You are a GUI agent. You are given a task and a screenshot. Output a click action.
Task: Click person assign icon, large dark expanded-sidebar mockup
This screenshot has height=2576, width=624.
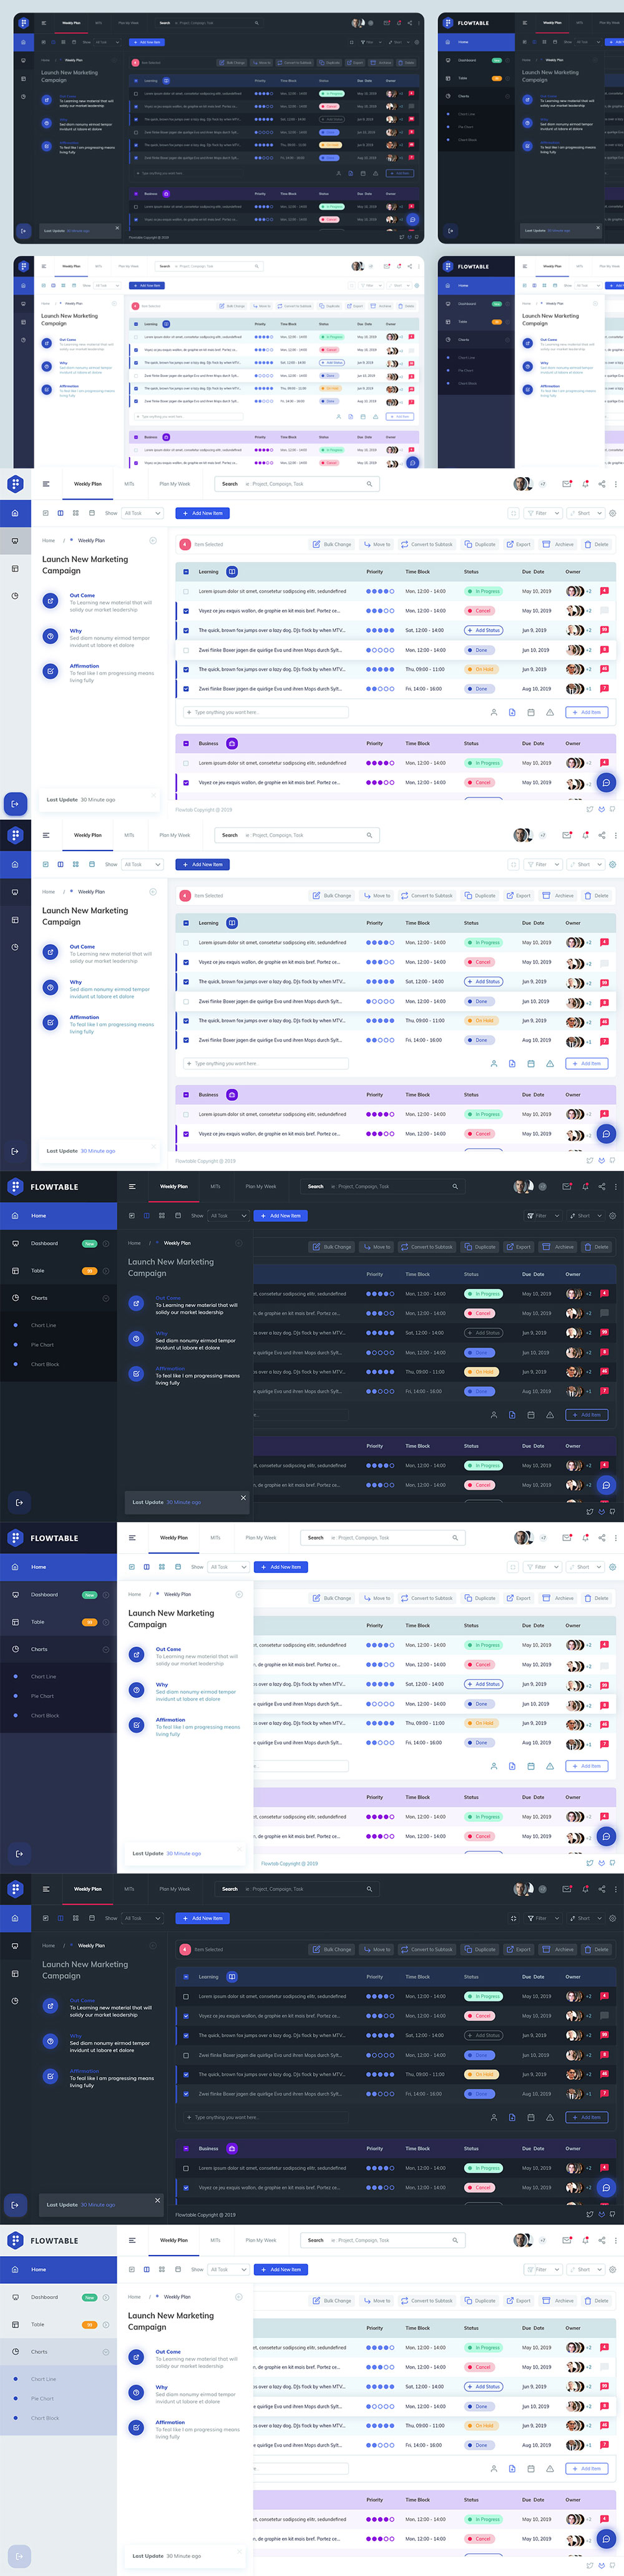click(x=493, y=1414)
